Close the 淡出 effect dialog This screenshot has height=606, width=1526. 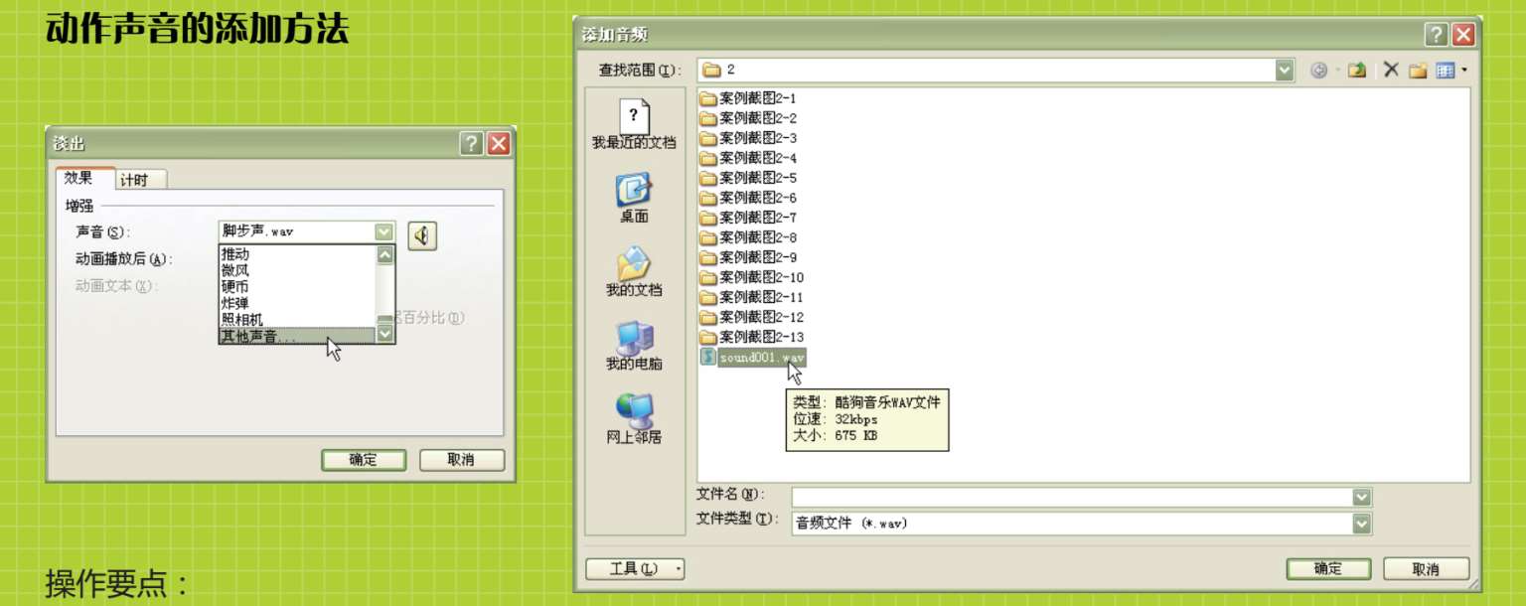tap(499, 144)
